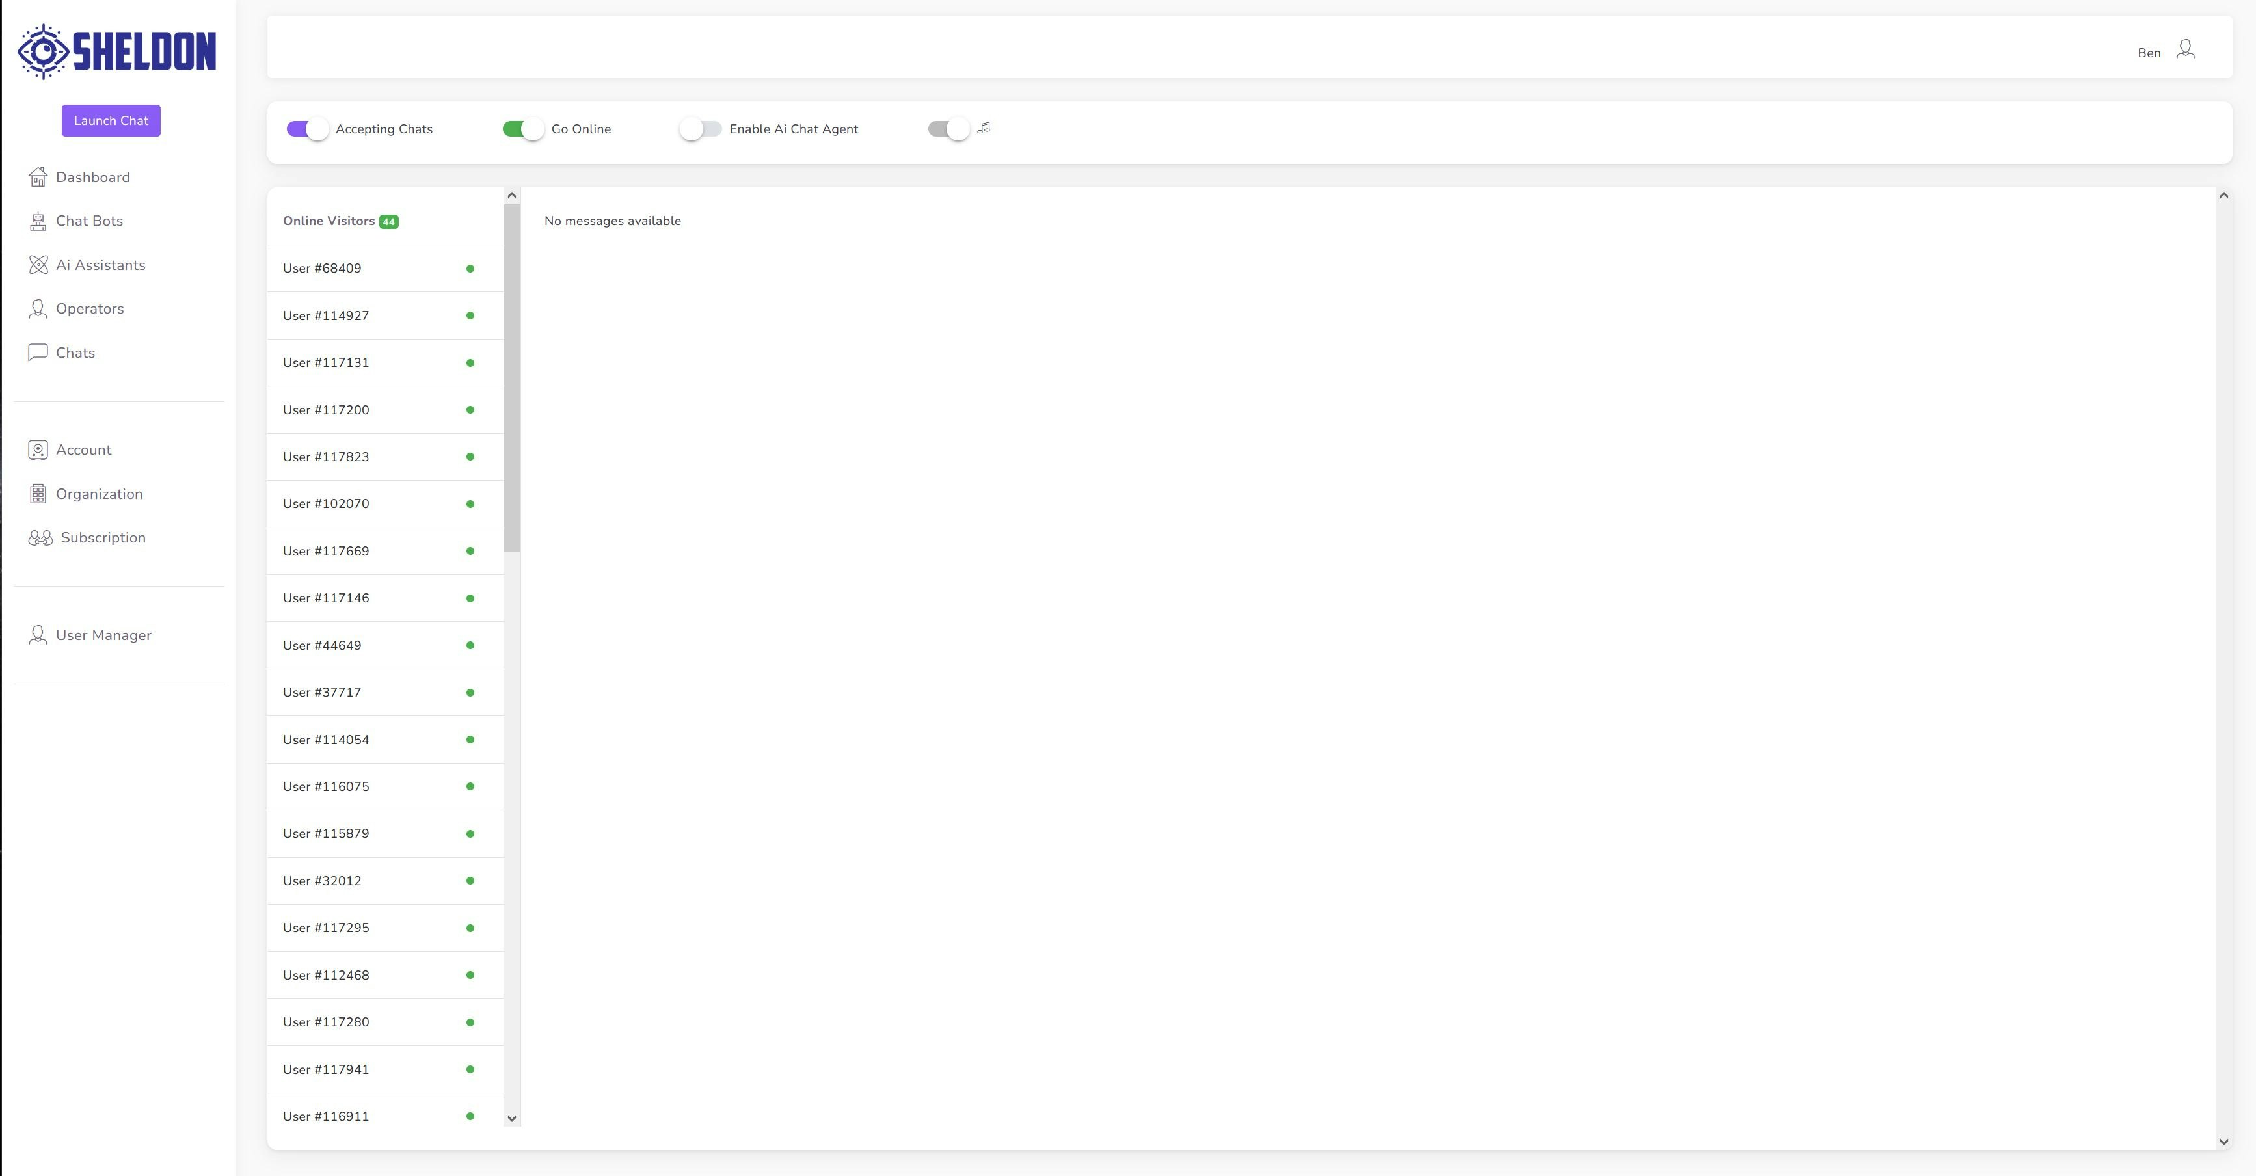
Task: Click the visitors list down scroll arrow
Action: (x=513, y=1118)
